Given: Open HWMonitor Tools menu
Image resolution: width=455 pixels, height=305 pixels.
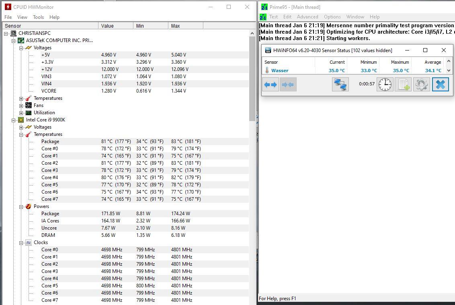Looking at the screenshot, I should pyautogui.click(x=38, y=17).
